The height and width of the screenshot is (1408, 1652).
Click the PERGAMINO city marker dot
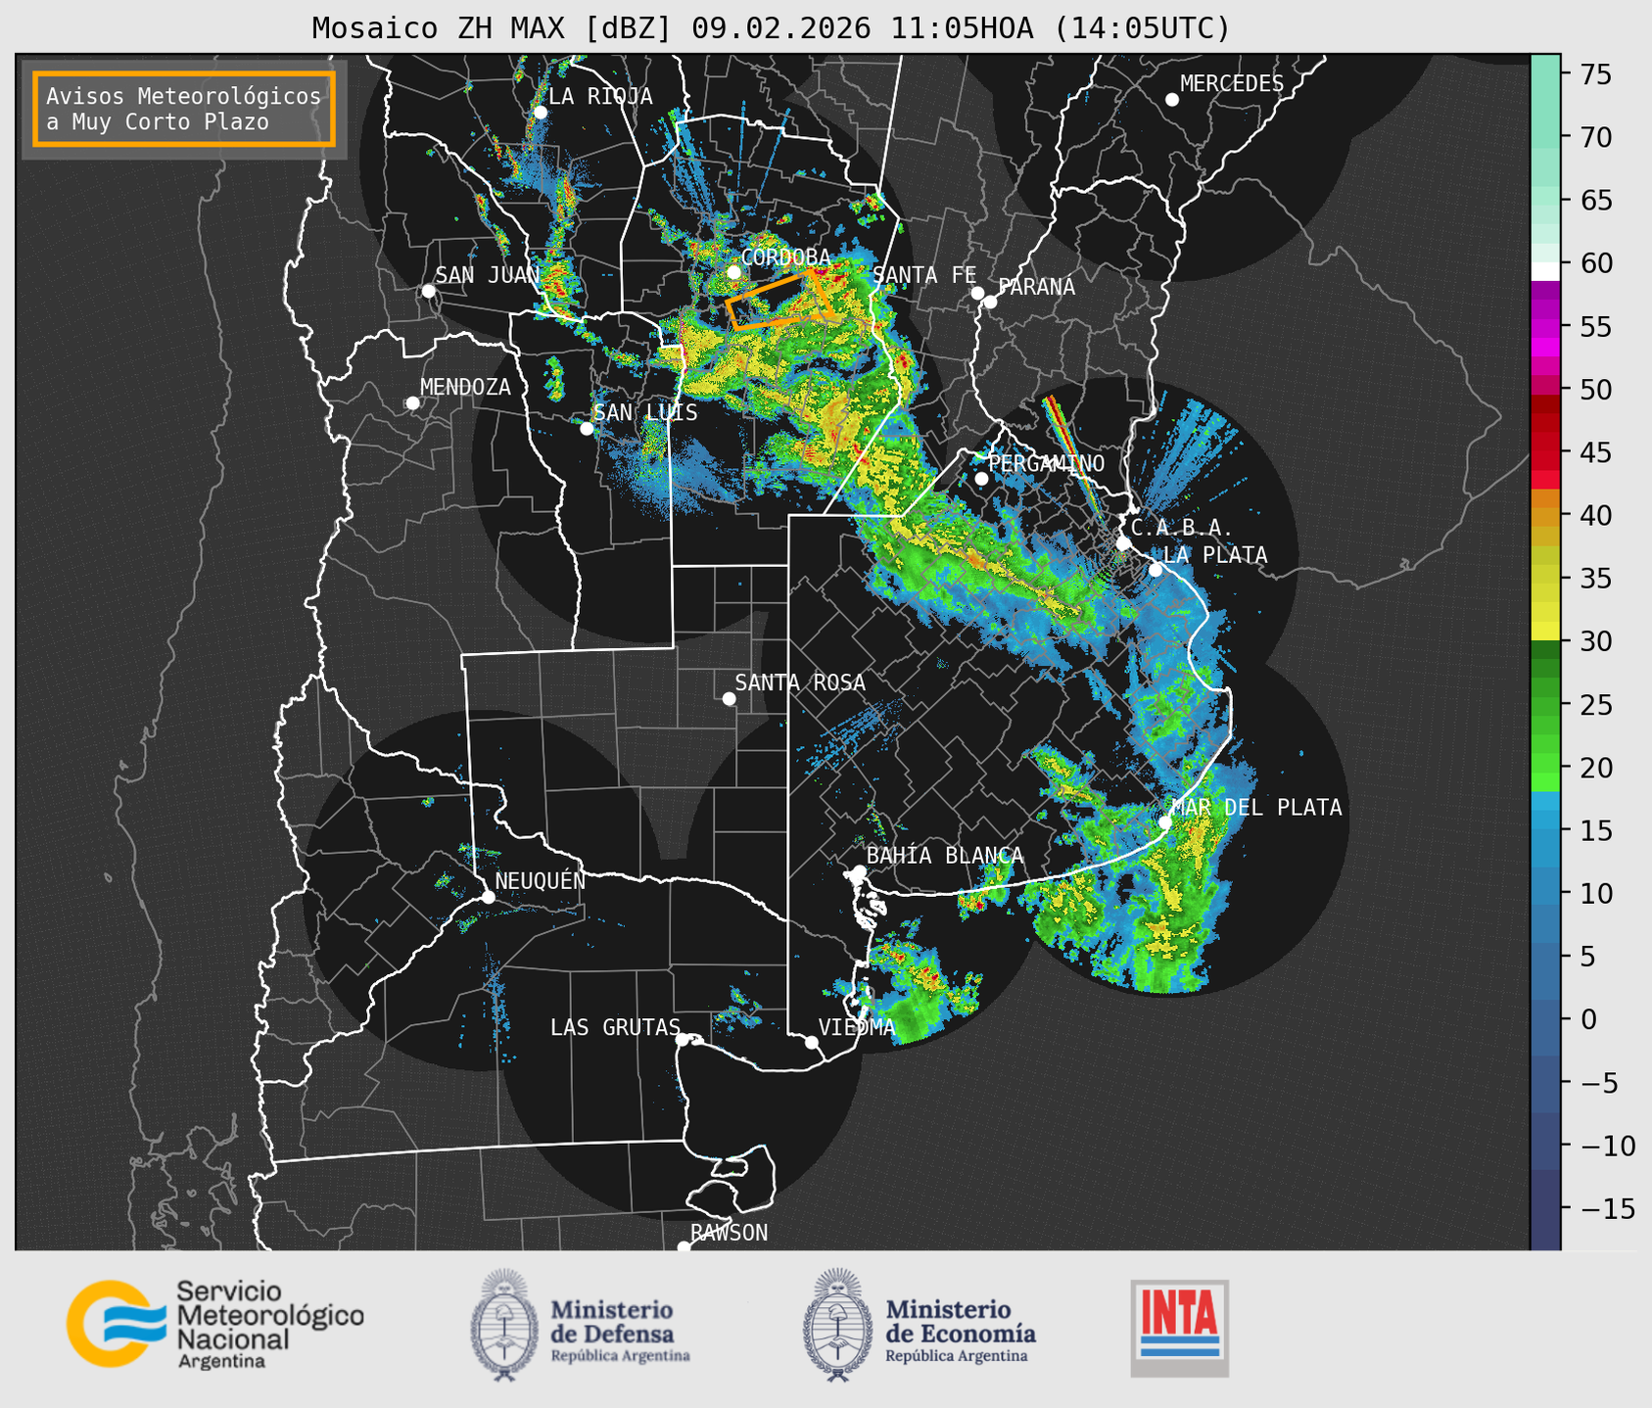pos(981,478)
